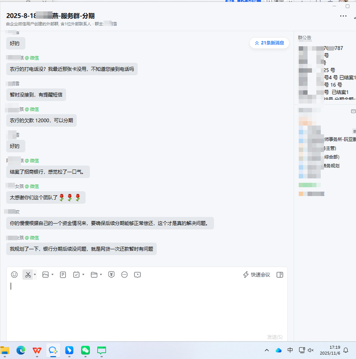356x359 pixels.
Task: Click the network display tray icon
Action: tap(302, 350)
